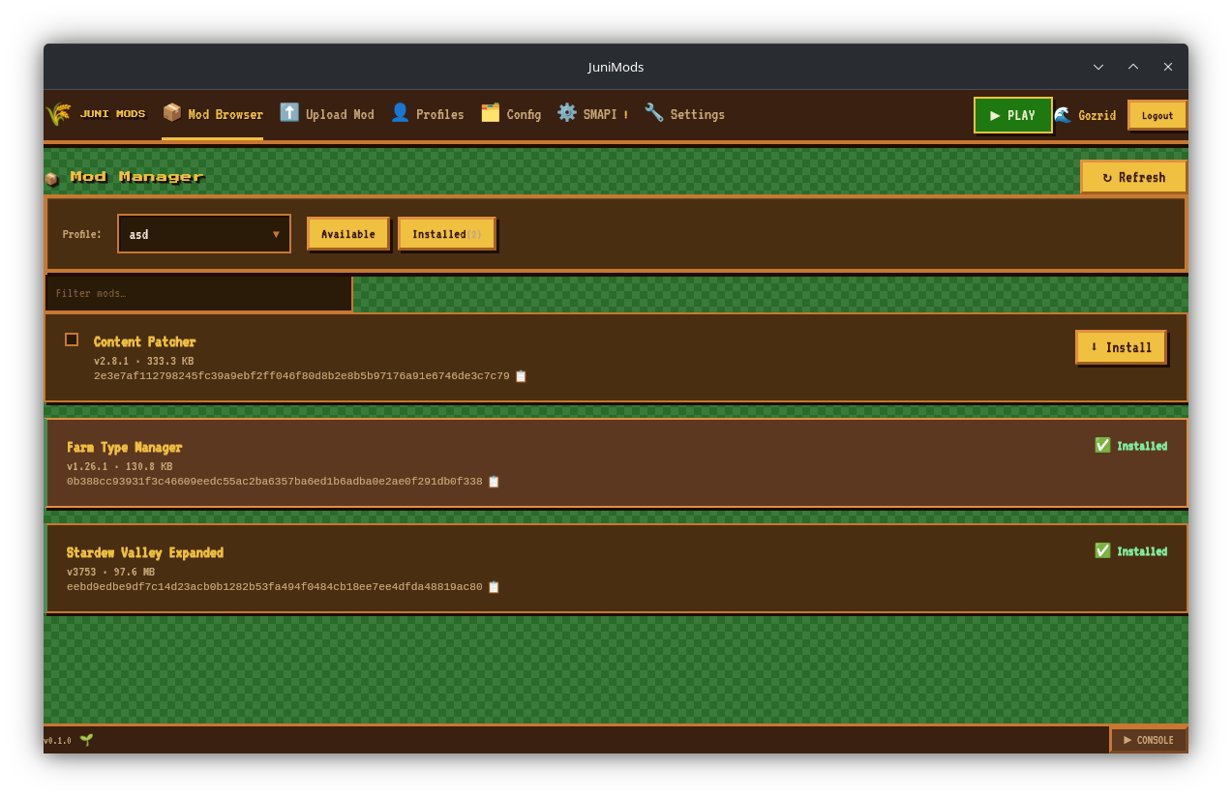Click Stardew Valley Expanded's hash starting eebd9ed

[274, 587]
